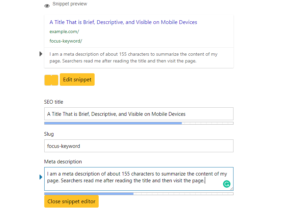This screenshot has height=213, width=296.
Task: Click the SEO title label
Action: pyautogui.click(x=53, y=102)
